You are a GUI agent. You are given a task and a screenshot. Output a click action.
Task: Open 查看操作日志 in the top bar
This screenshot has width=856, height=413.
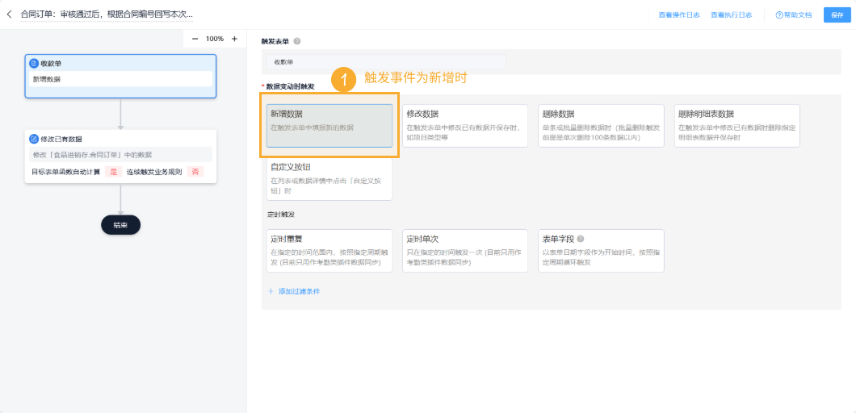click(x=678, y=15)
